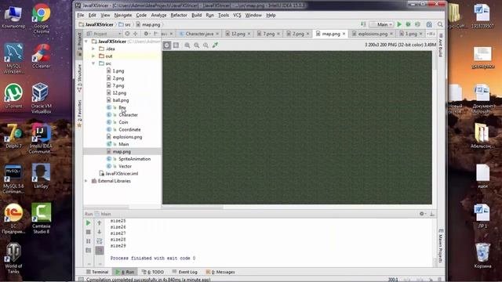Open the Event Log tool window
502x282 pixels.
tap(185, 272)
